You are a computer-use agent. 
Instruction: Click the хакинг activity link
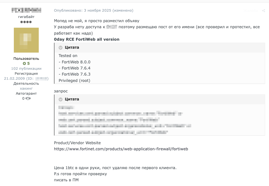tap(26, 89)
